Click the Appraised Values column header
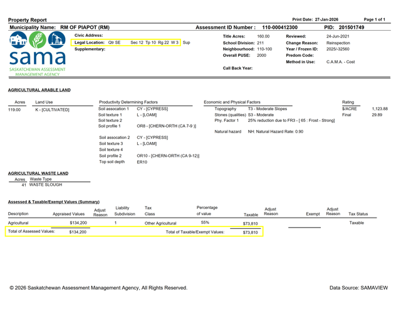Screen dimensions: 401x309 (x=68, y=214)
